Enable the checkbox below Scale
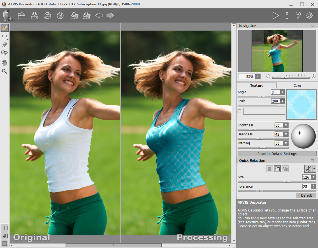This screenshot has width=318, height=248. (x=239, y=111)
